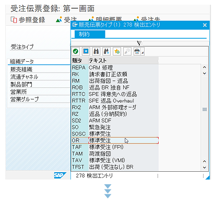The width and height of the screenshot is (214, 201).
Task: Click the list scrollbar thumb
Action: pos(205,109)
